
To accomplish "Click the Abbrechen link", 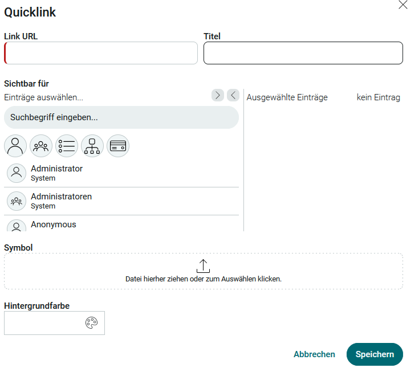I will coord(314,354).
